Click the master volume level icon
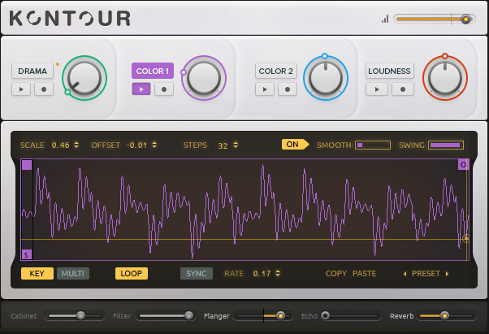The image size is (489, 334). point(385,19)
